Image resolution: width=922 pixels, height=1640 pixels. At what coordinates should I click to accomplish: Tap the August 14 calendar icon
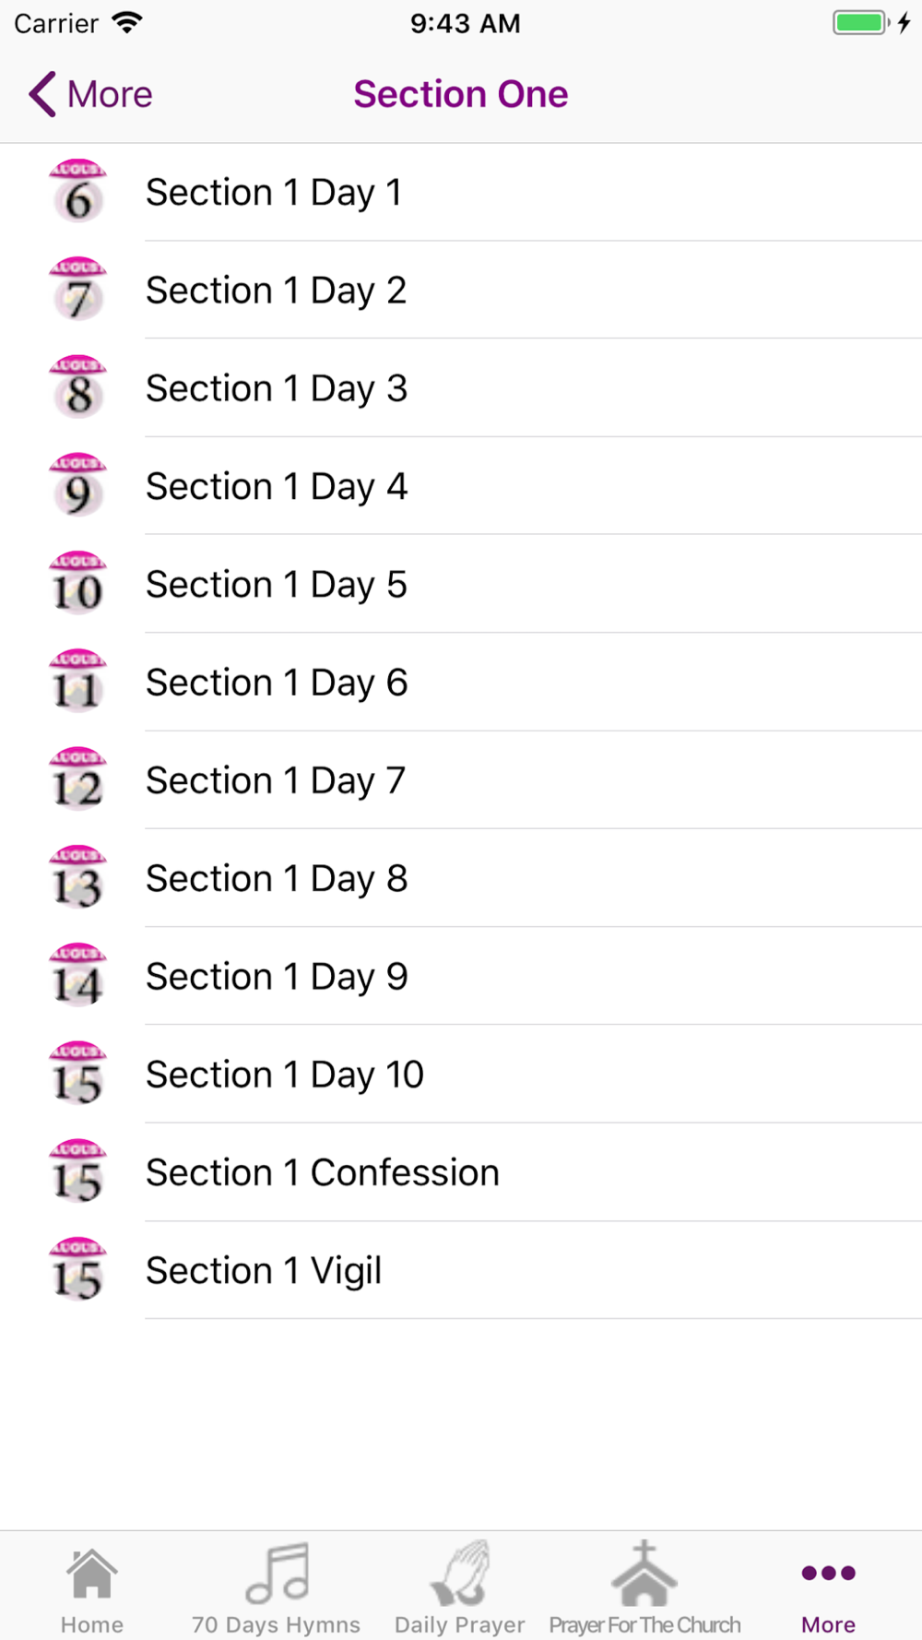(x=77, y=976)
